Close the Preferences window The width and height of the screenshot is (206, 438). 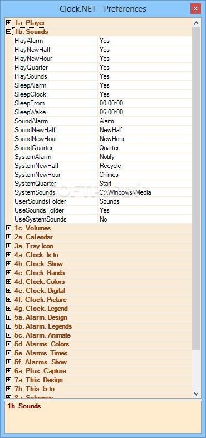pyautogui.click(x=195, y=9)
